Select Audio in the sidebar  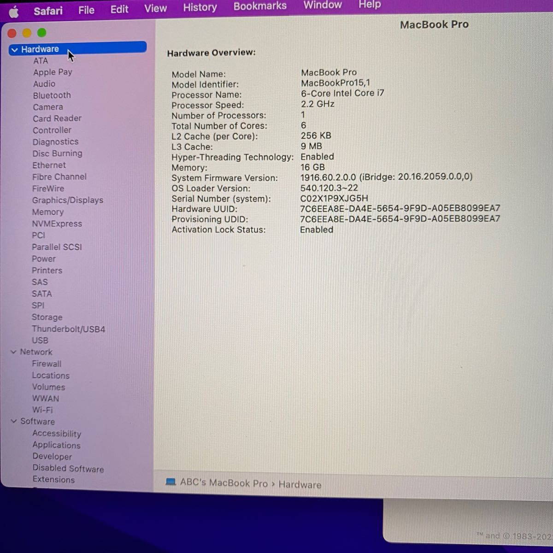44,84
